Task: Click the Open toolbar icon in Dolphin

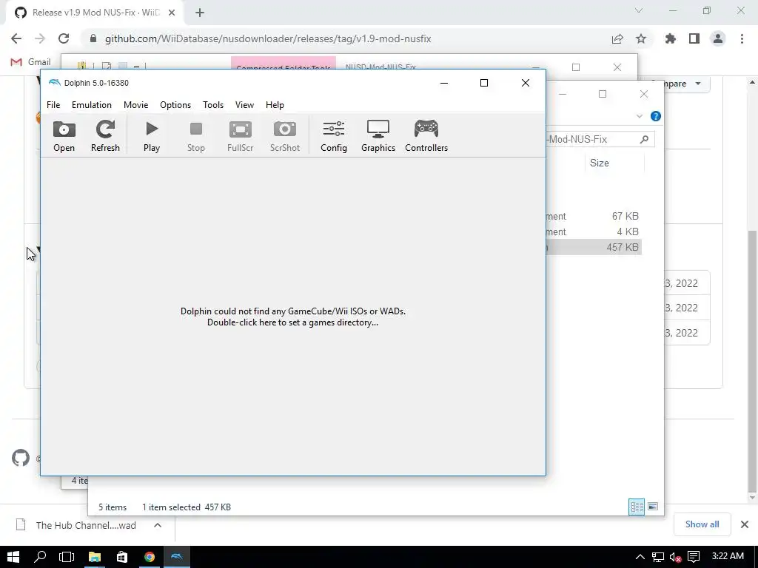Action: (64, 136)
